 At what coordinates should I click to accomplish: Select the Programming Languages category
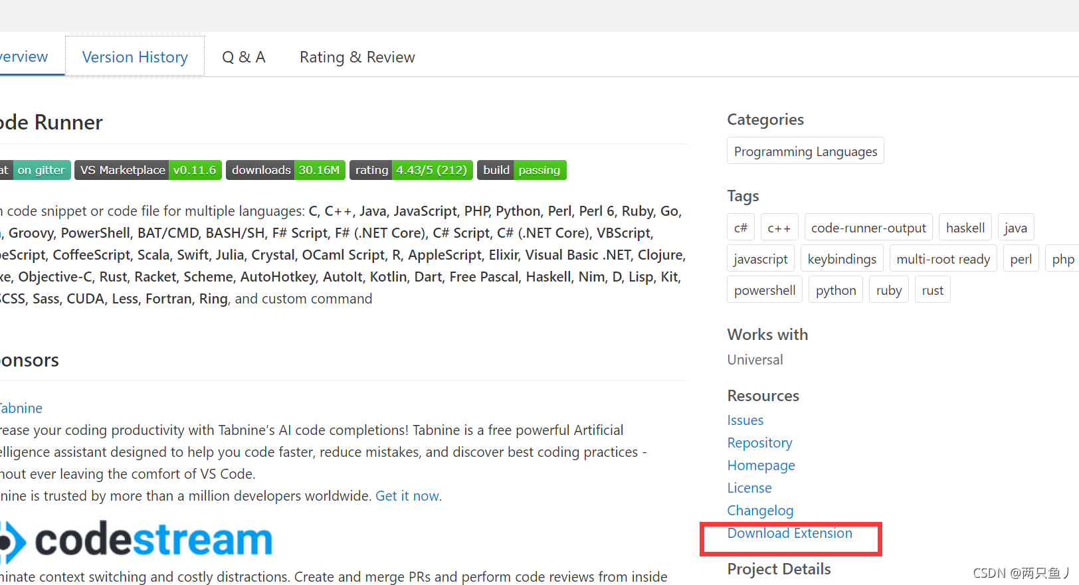805,151
